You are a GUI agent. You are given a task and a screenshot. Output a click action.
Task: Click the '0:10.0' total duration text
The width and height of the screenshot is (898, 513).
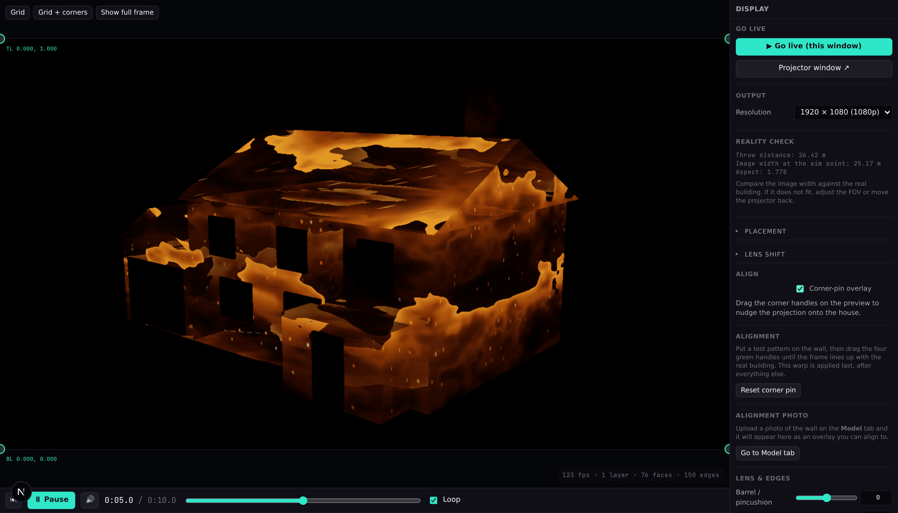point(161,500)
